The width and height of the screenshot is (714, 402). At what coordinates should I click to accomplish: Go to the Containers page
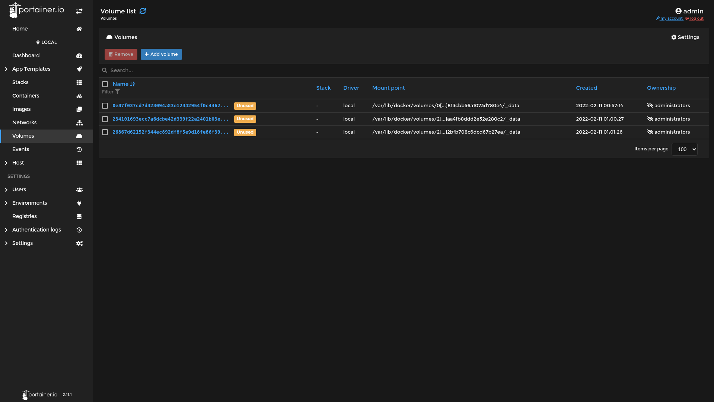pos(26,96)
